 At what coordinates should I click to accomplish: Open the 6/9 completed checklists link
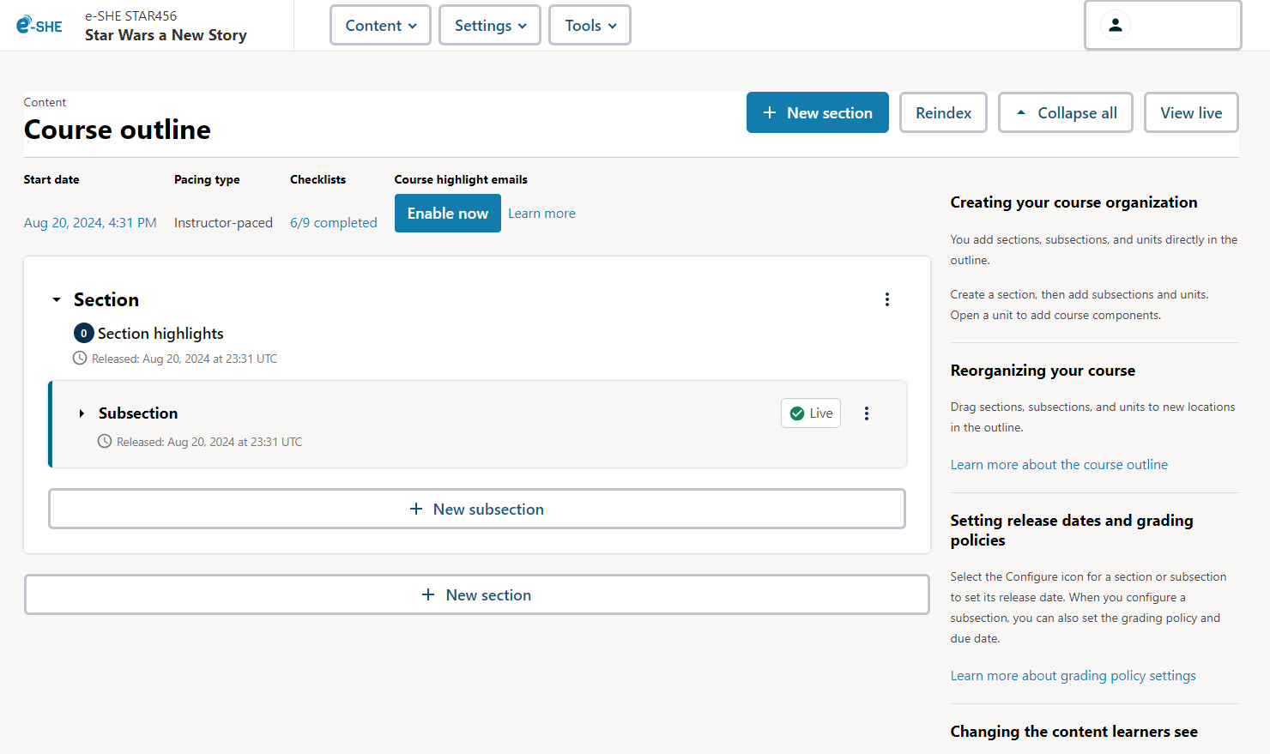tap(333, 223)
